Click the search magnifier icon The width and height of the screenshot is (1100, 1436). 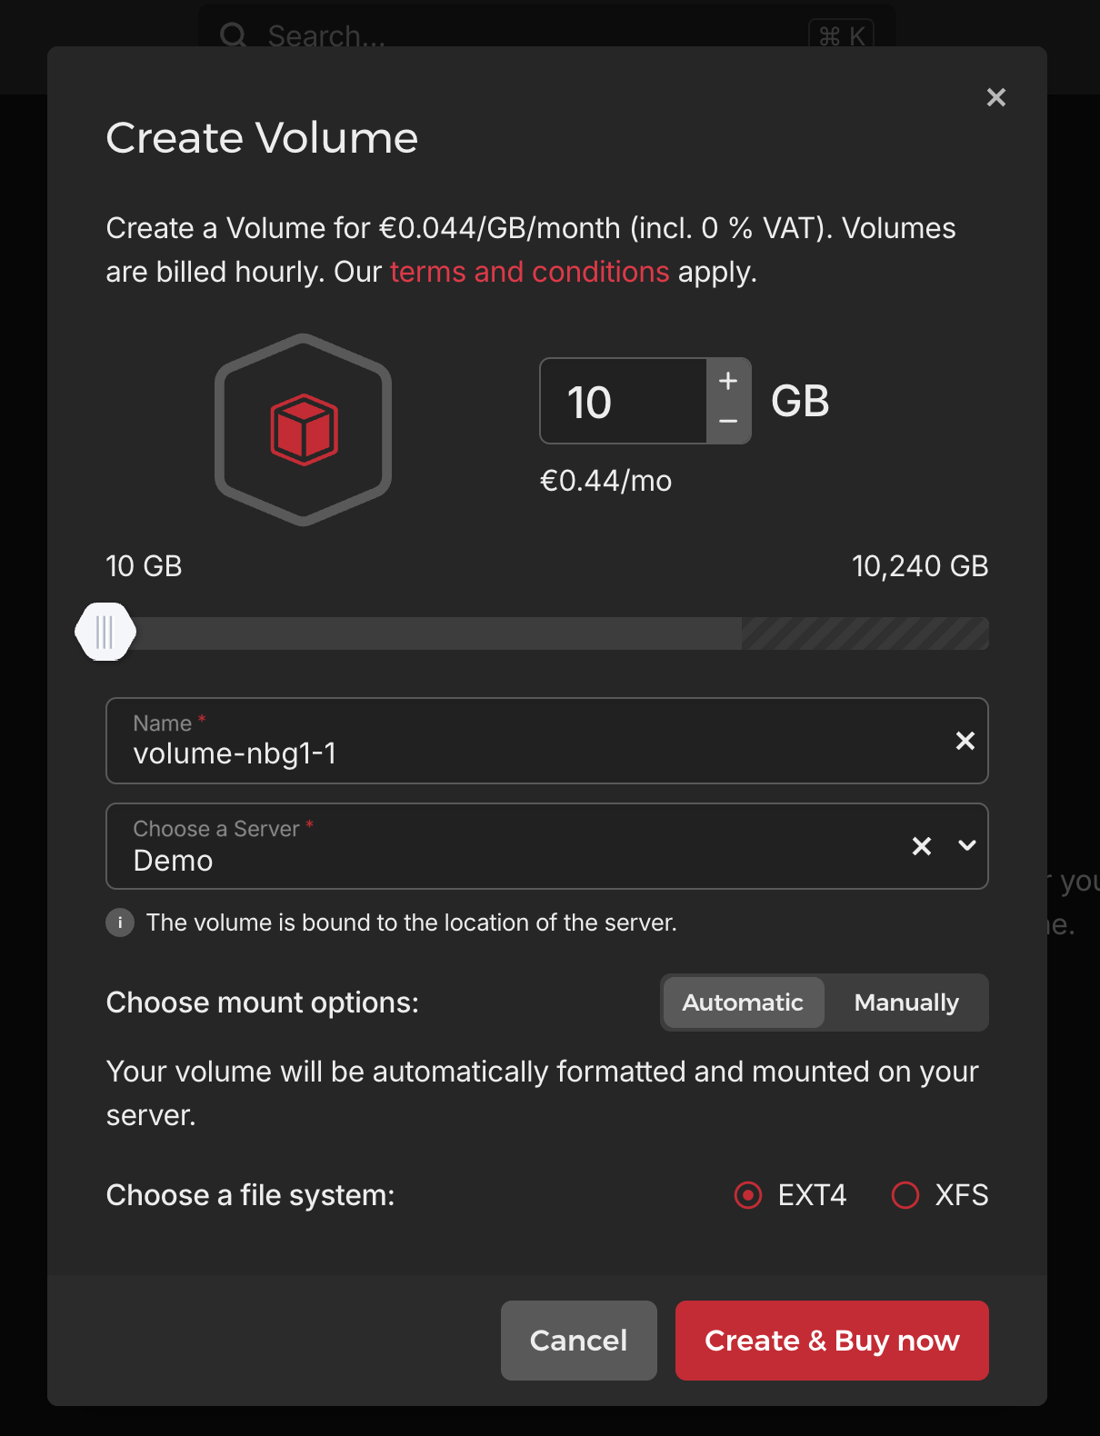click(234, 36)
